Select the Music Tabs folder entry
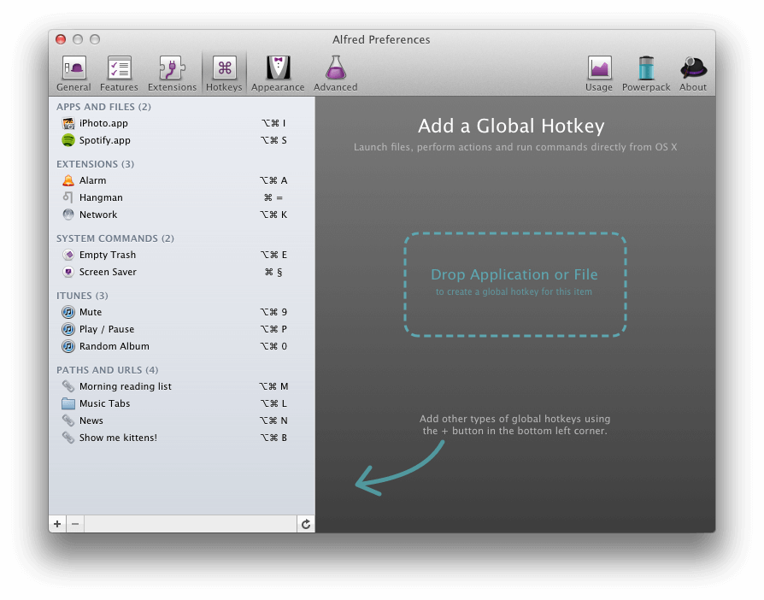This screenshot has width=764, height=600. tap(104, 403)
